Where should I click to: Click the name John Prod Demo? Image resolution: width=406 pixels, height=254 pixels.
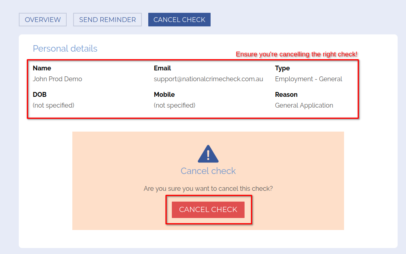click(57, 79)
